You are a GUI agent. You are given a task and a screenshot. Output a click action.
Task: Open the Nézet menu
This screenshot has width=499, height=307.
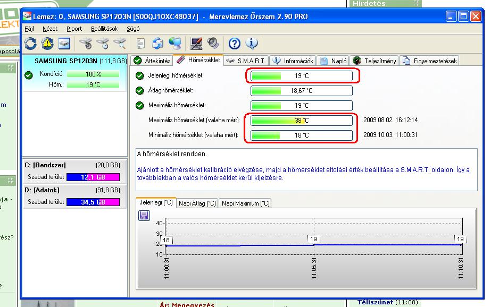point(50,29)
